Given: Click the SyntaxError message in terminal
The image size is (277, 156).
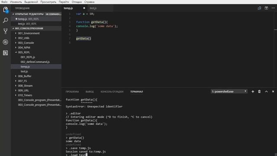Looking at the screenshot, I should point(94,107).
